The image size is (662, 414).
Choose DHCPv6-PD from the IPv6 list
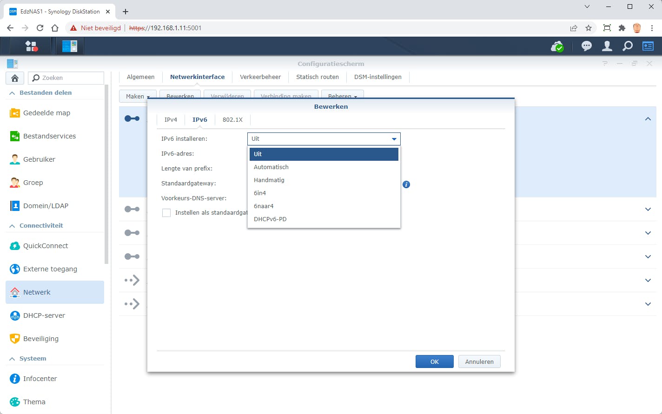324,219
